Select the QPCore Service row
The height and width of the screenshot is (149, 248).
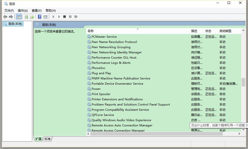point(164,115)
